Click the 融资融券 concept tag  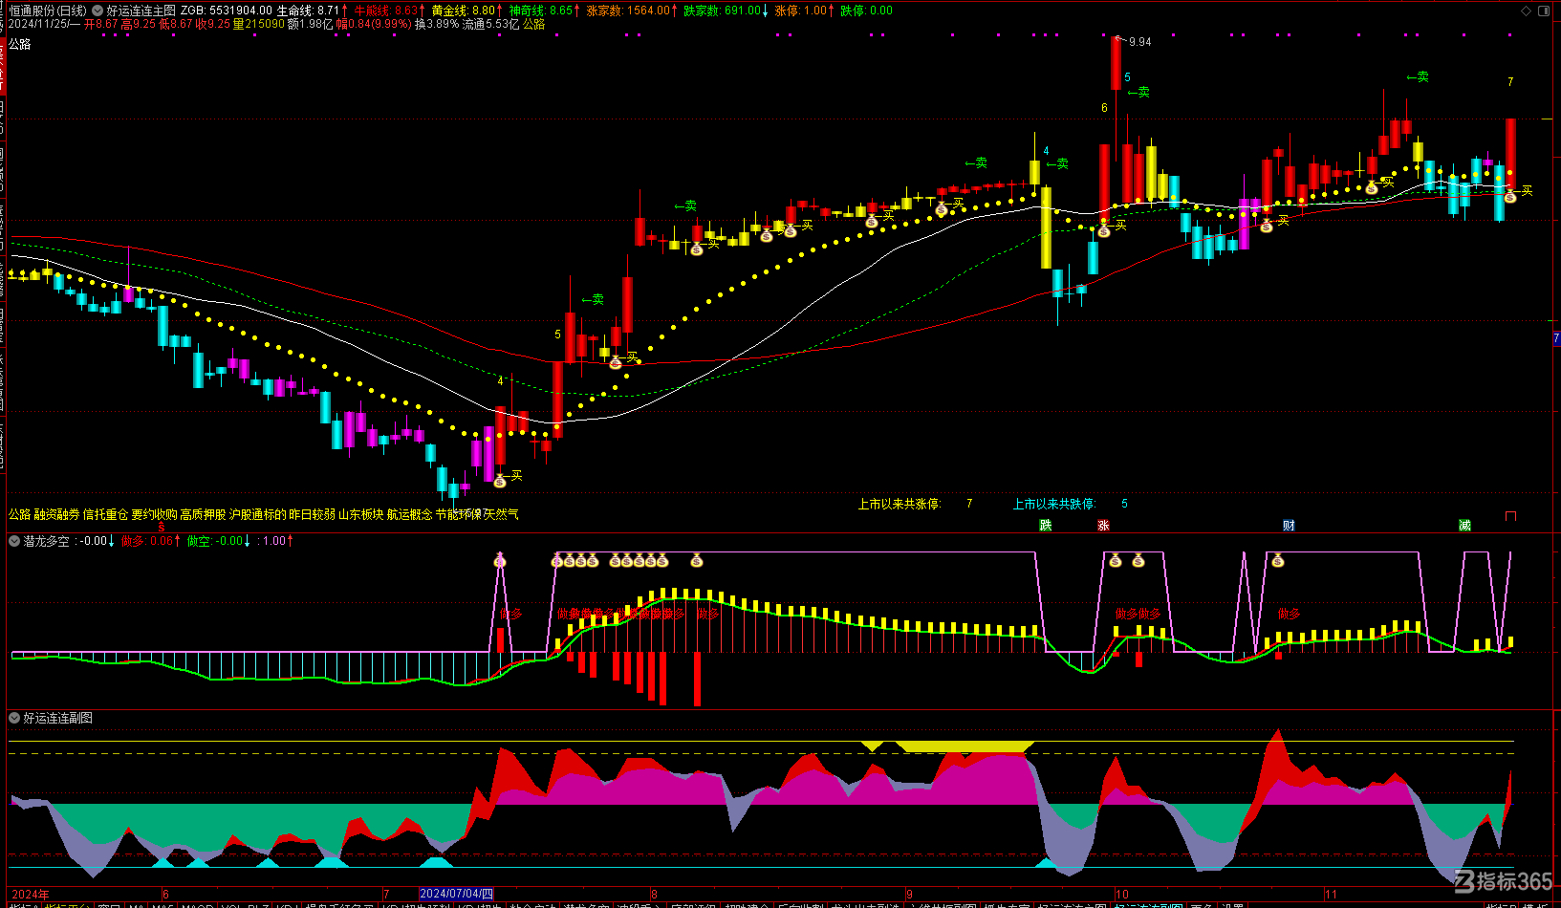pyautogui.click(x=57, y=514)
